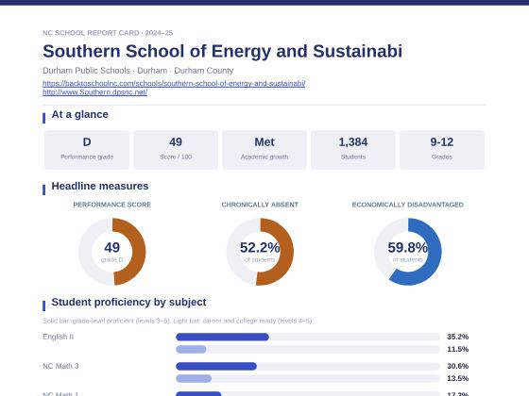This screenshot has width=529, height=396.
Task: Click the 'At a glance' heading
Action: (x=79, y=114)
